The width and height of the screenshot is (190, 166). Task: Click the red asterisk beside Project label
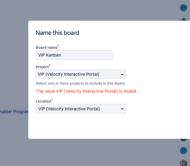50,65
